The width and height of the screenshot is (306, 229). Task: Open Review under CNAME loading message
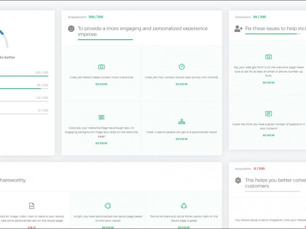182,84
